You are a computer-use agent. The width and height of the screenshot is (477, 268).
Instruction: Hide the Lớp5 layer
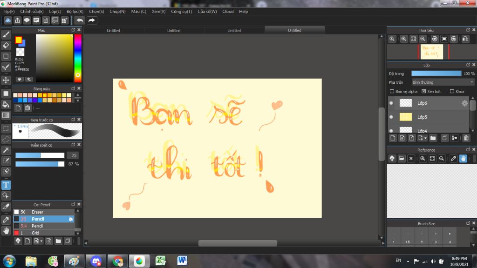tap(391, 117)
